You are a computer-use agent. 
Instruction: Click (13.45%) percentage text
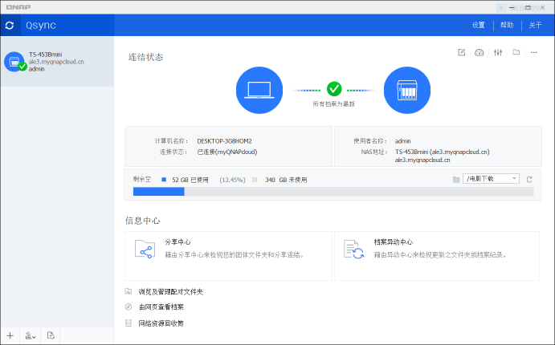point(232,180)
